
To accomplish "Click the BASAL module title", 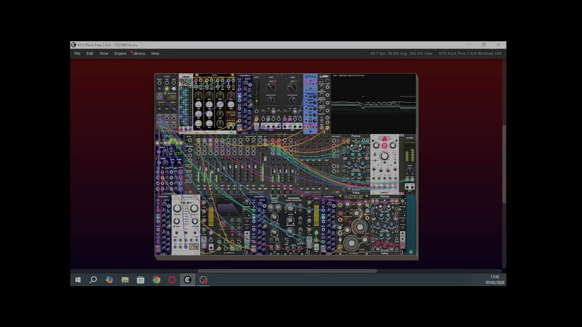I will pyautogui.click(x=274, y=198).
